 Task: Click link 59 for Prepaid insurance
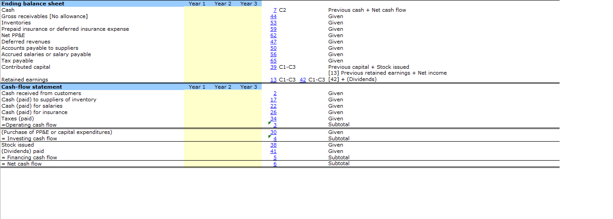[x=273, y=29]
